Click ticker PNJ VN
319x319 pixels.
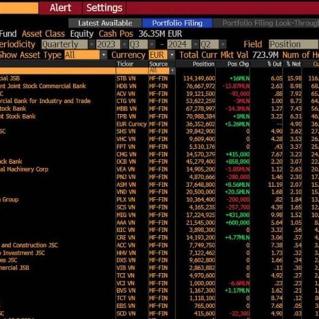click(126, 177)
